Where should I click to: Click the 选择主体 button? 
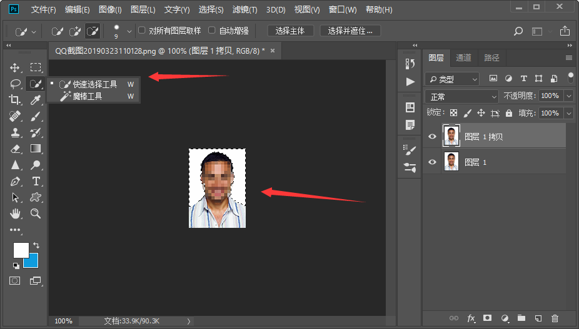290,31
